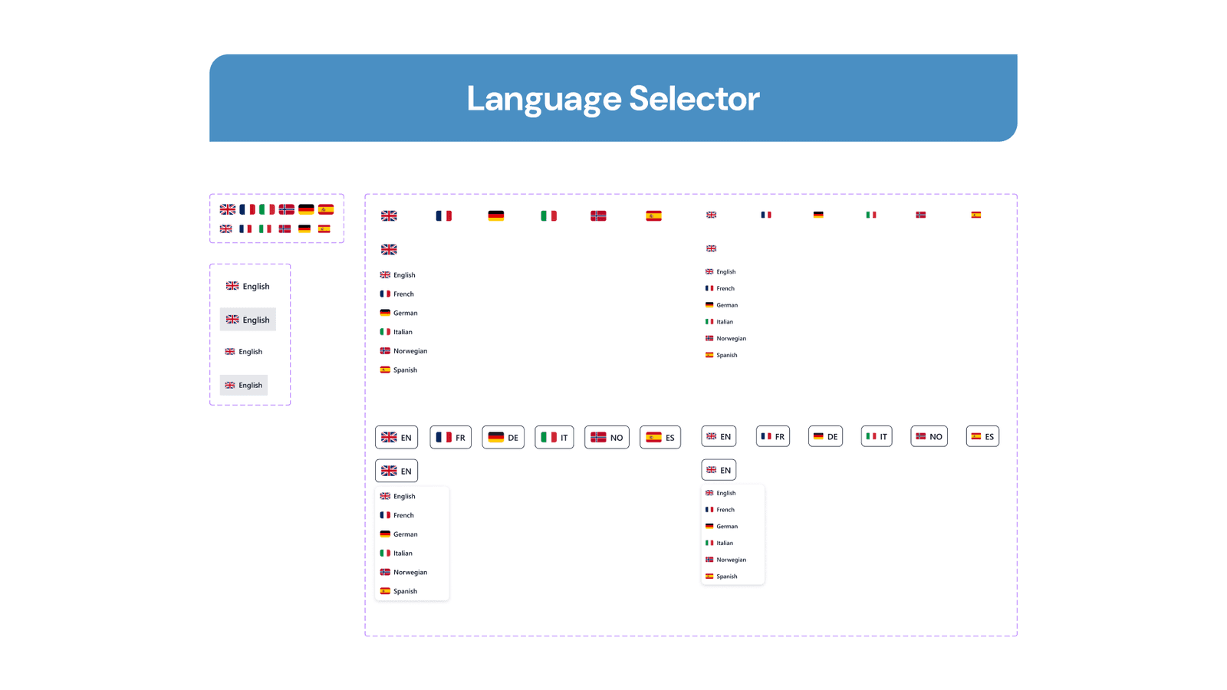Click the small Spanish flag ending the small flag row

pyautogui.click(x=976, y=215)
